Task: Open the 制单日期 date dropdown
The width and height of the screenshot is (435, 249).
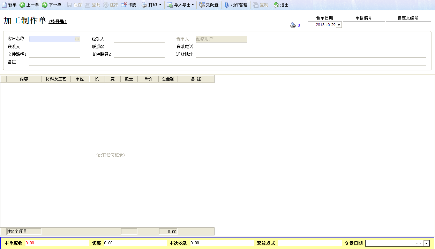Action: (x=338, y=25)
